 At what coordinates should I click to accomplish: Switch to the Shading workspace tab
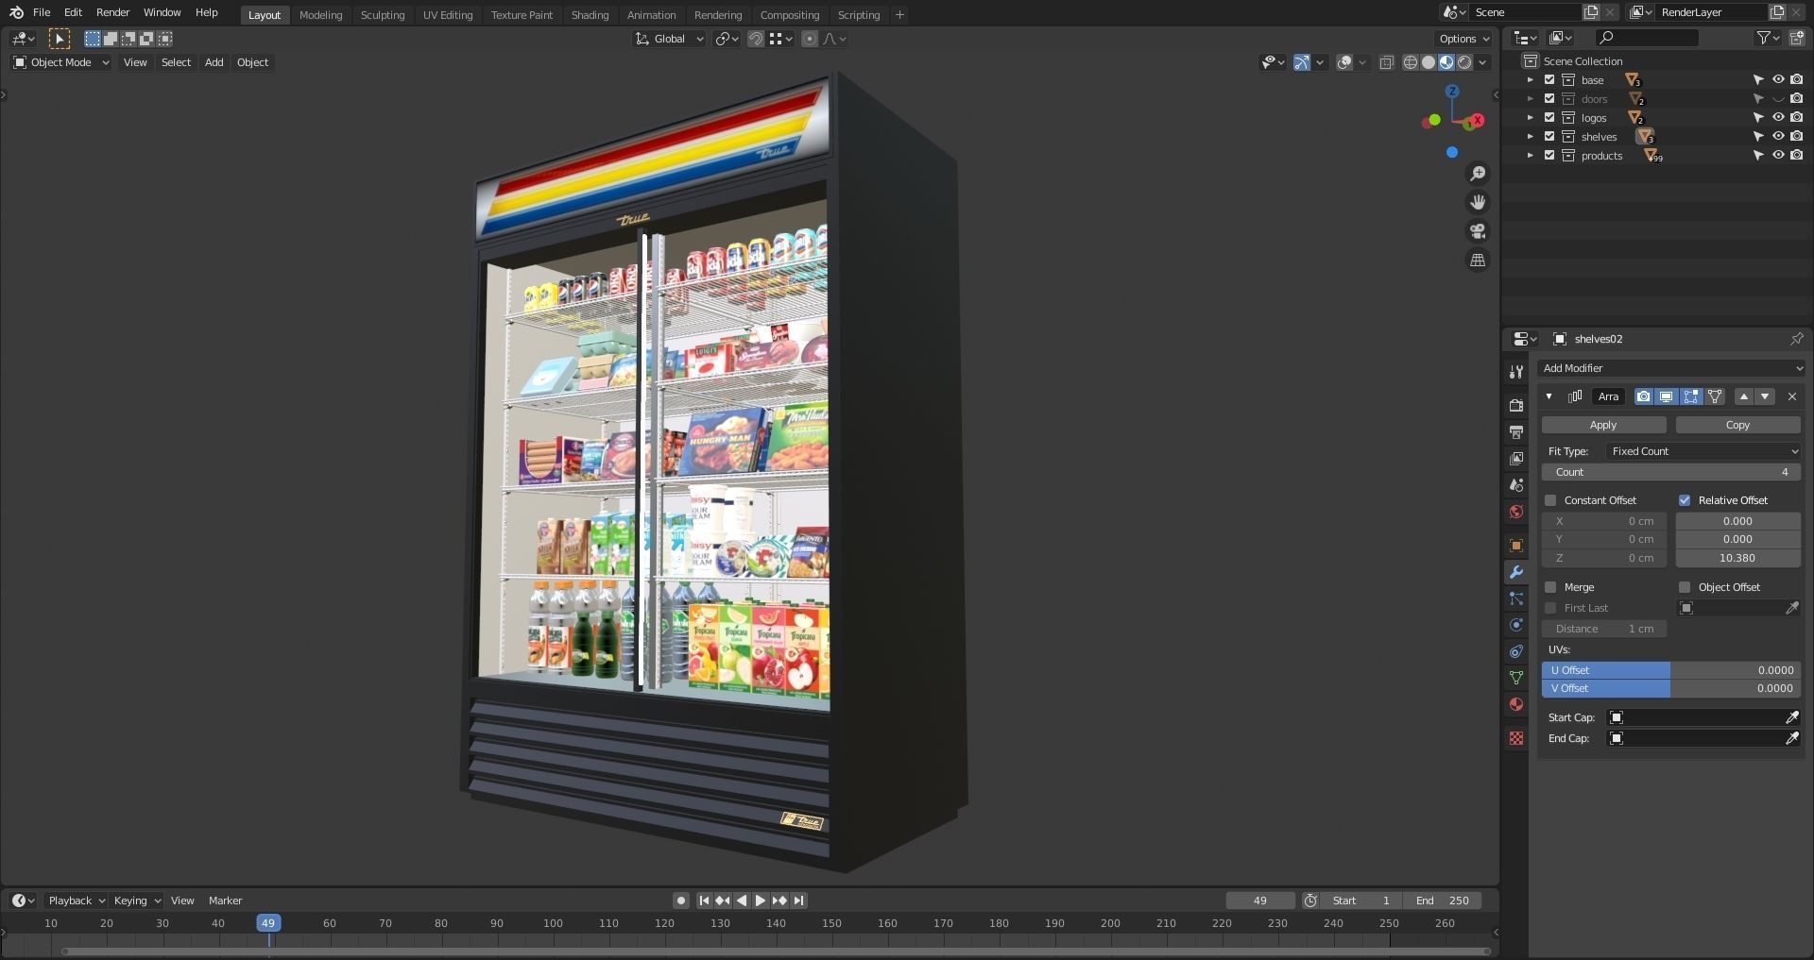click(590, 15)
